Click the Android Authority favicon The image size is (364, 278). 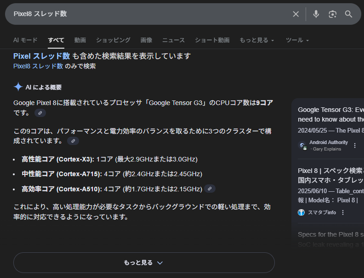302,145
